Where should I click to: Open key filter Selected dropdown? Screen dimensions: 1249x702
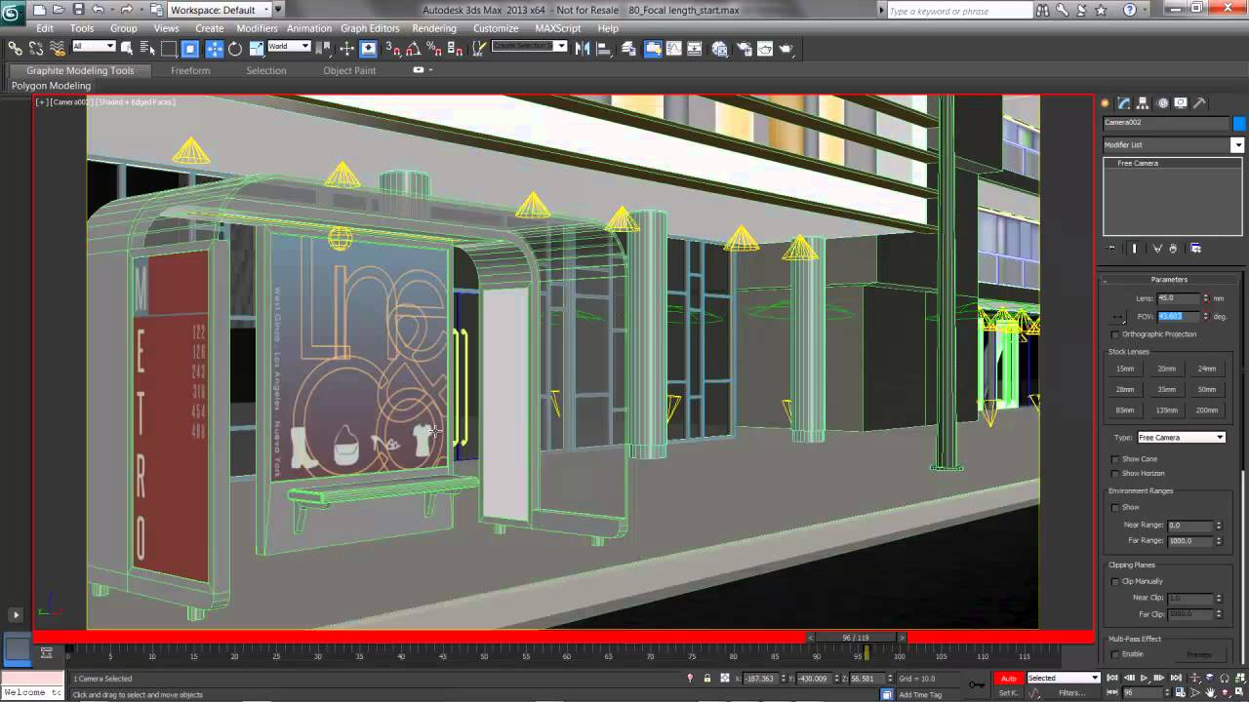[1064, 678]
